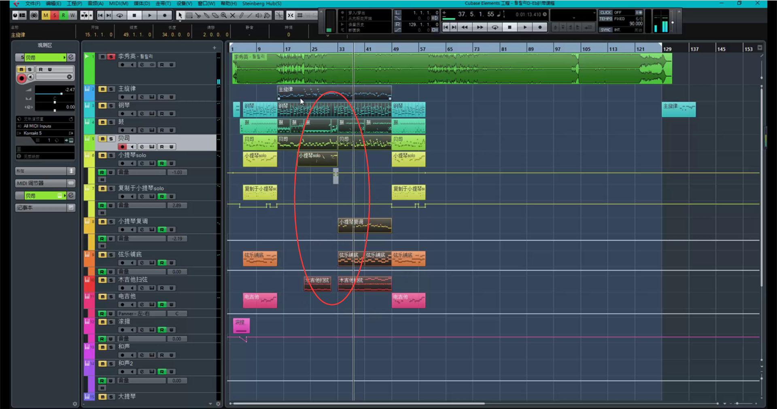Open the 编辑(E) menu
Screen dimensions: 777x409
pyautogui.click(x=53, y=4)
